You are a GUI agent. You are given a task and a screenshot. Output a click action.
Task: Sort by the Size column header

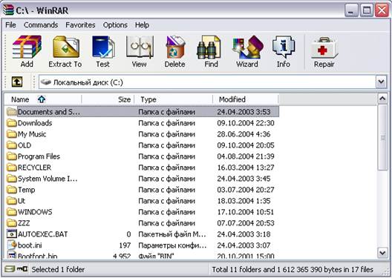(108, 99)
